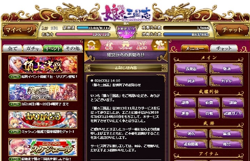Image resolution: width=250 pixels, height=161 pixels.
Task: Open the ありがとう ミッション banner
Action: point(43,120)
